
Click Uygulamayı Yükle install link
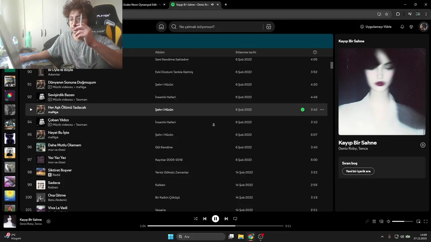[x=376, y=27]
